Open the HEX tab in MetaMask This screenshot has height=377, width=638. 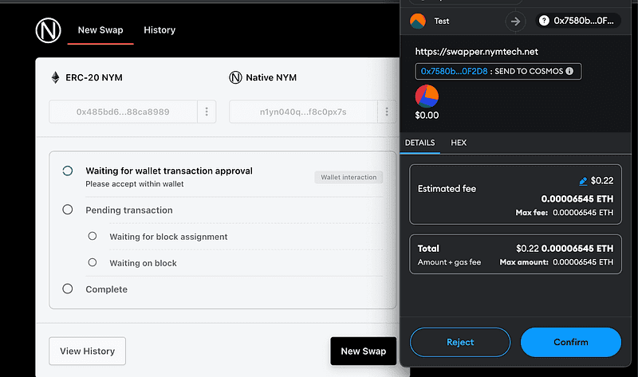pyautogui.click(x=459, y=143)
